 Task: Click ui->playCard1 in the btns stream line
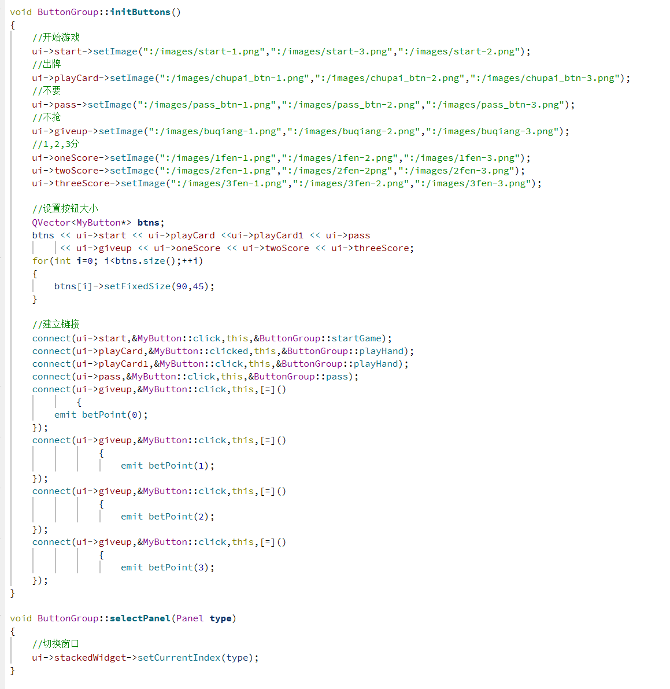point(268,235)
